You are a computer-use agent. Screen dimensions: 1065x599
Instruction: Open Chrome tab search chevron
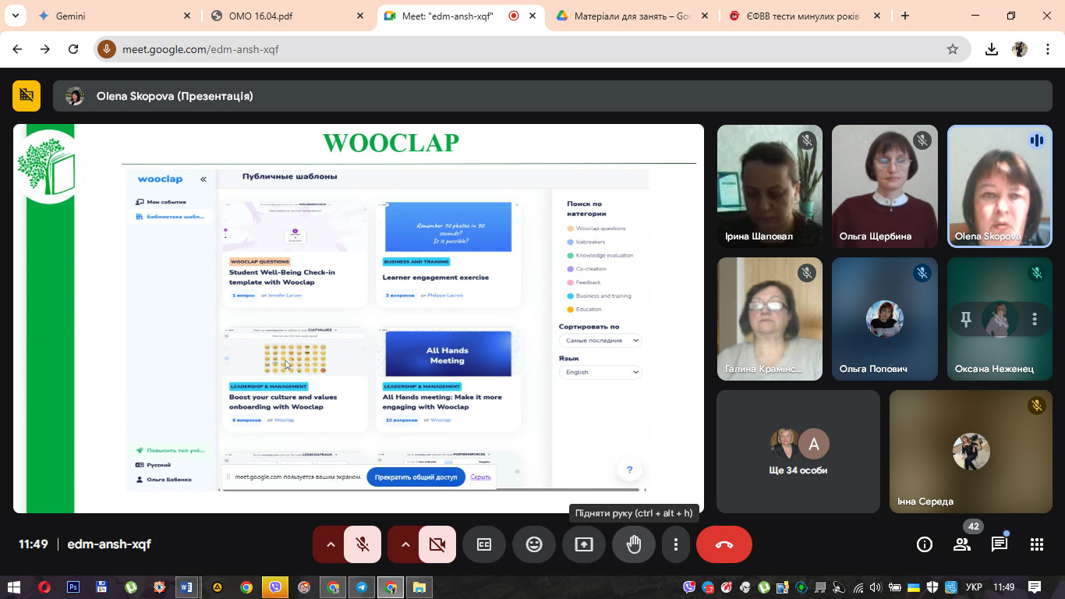point(15,16)
